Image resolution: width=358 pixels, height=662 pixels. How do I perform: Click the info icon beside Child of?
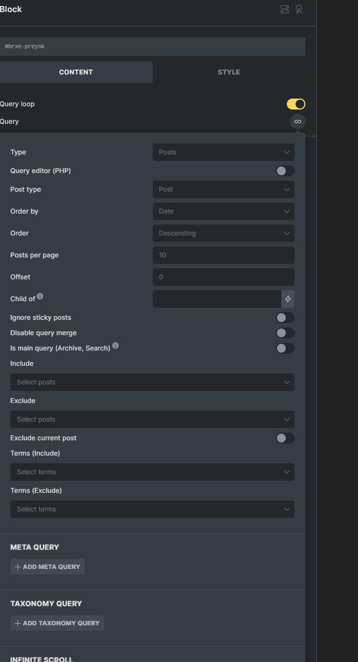pos(40,296)
